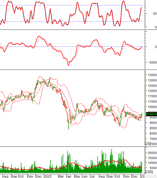The width and height of the screenshot is (157, 178).
Task: Click the May label on time axis
Action: [x=77, y=176]
